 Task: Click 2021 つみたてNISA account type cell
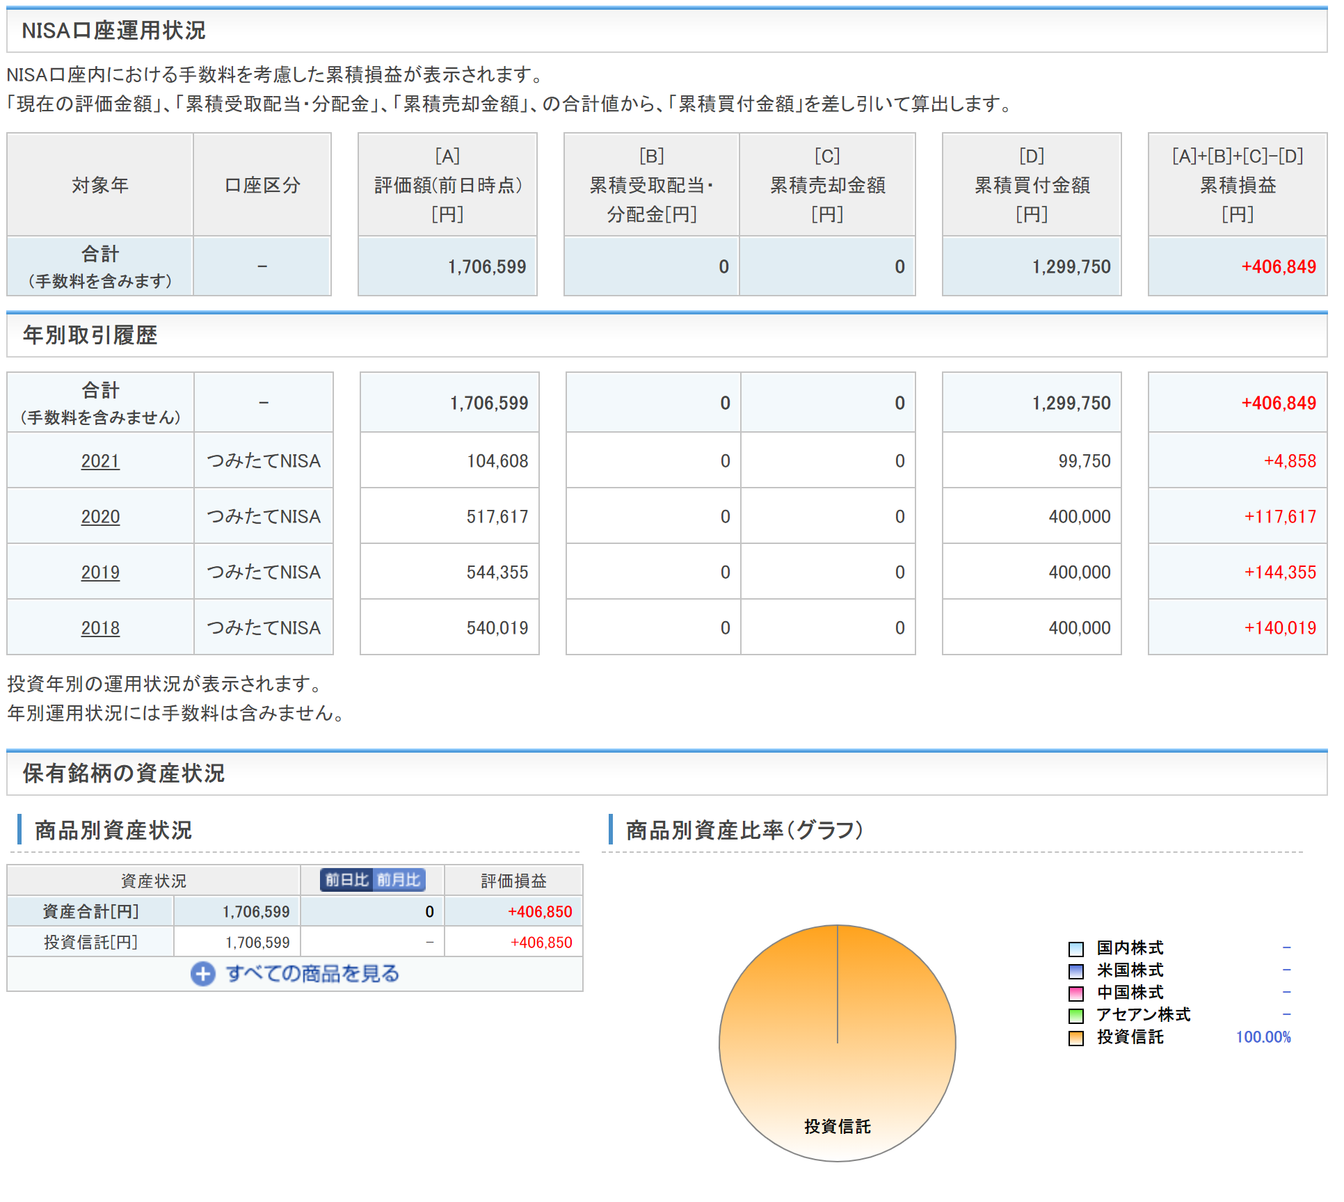(x=264, y=461)
